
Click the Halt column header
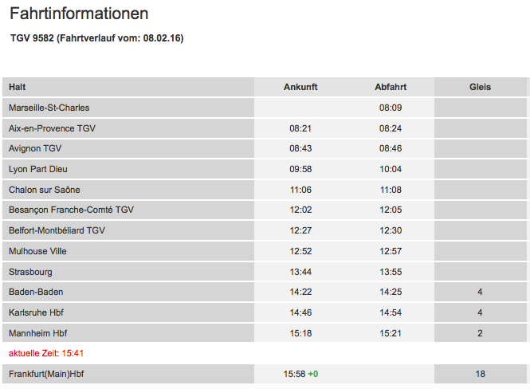click(x=18, y=87)
